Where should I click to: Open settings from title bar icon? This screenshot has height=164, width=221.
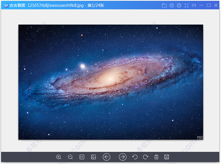point(172,6)
